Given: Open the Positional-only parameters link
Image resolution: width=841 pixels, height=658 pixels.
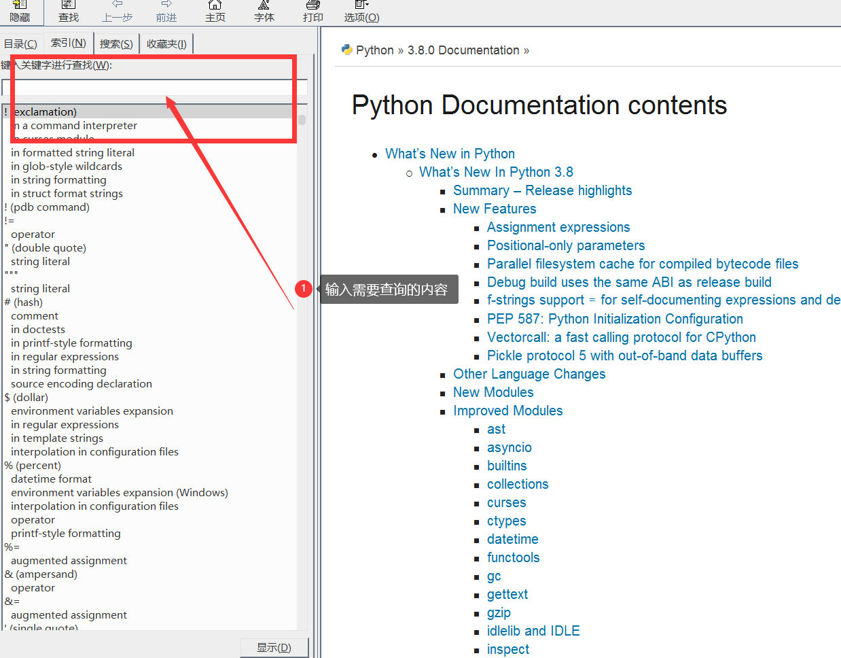Looking at the screenshot, I should [x=565, y=245].
